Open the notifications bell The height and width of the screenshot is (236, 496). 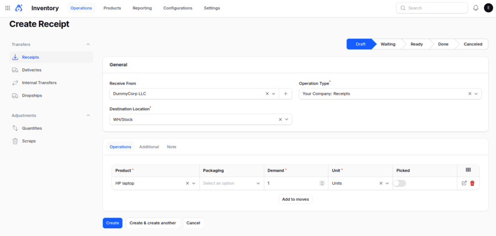[x=476, y=8]
